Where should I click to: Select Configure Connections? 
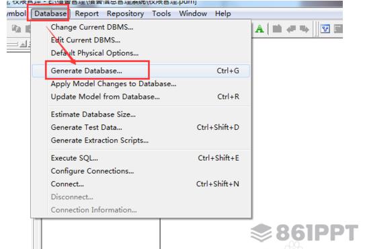(141, 171)
